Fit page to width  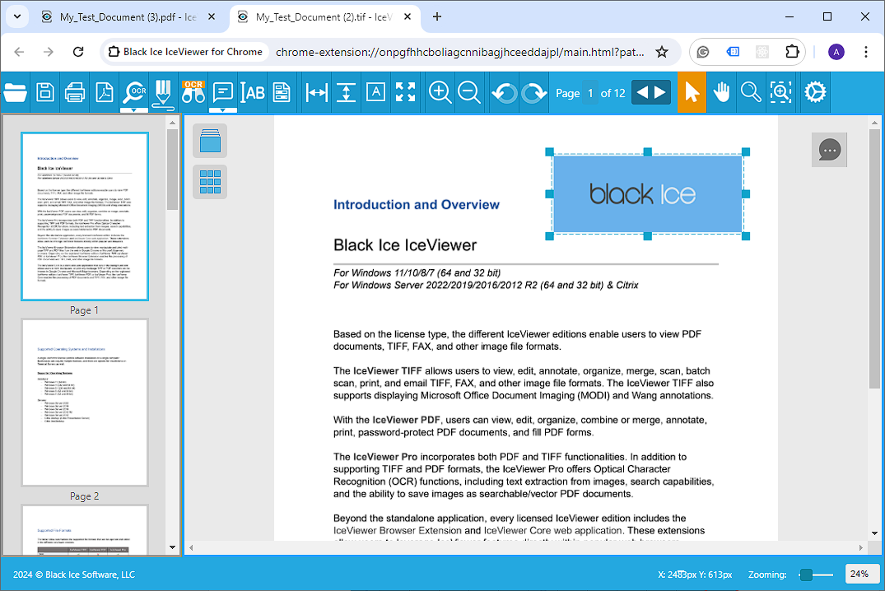[x=317, y=92]
